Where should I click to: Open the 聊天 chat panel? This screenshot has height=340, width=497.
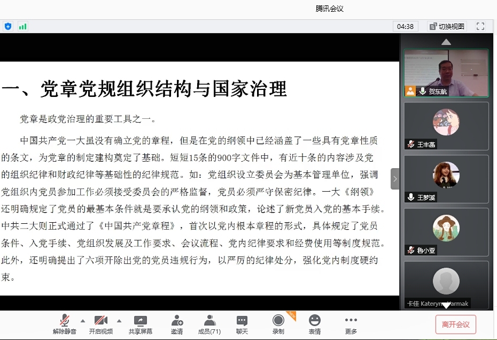pyautogui.click(x=242, y=324)
